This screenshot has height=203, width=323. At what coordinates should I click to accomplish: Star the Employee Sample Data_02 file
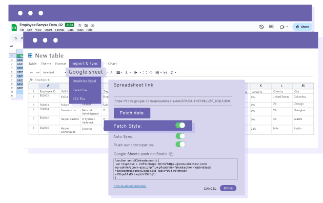[x=79, y=25]
